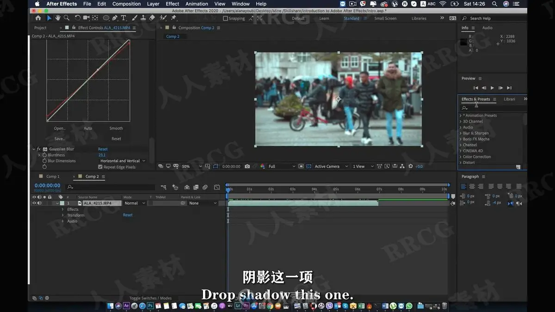Image resolution: width=555 pixels, height=312 pixels.
Task: Select the Zoom tool magnifier
Action: pyautogui.click(x=67, y=18)
